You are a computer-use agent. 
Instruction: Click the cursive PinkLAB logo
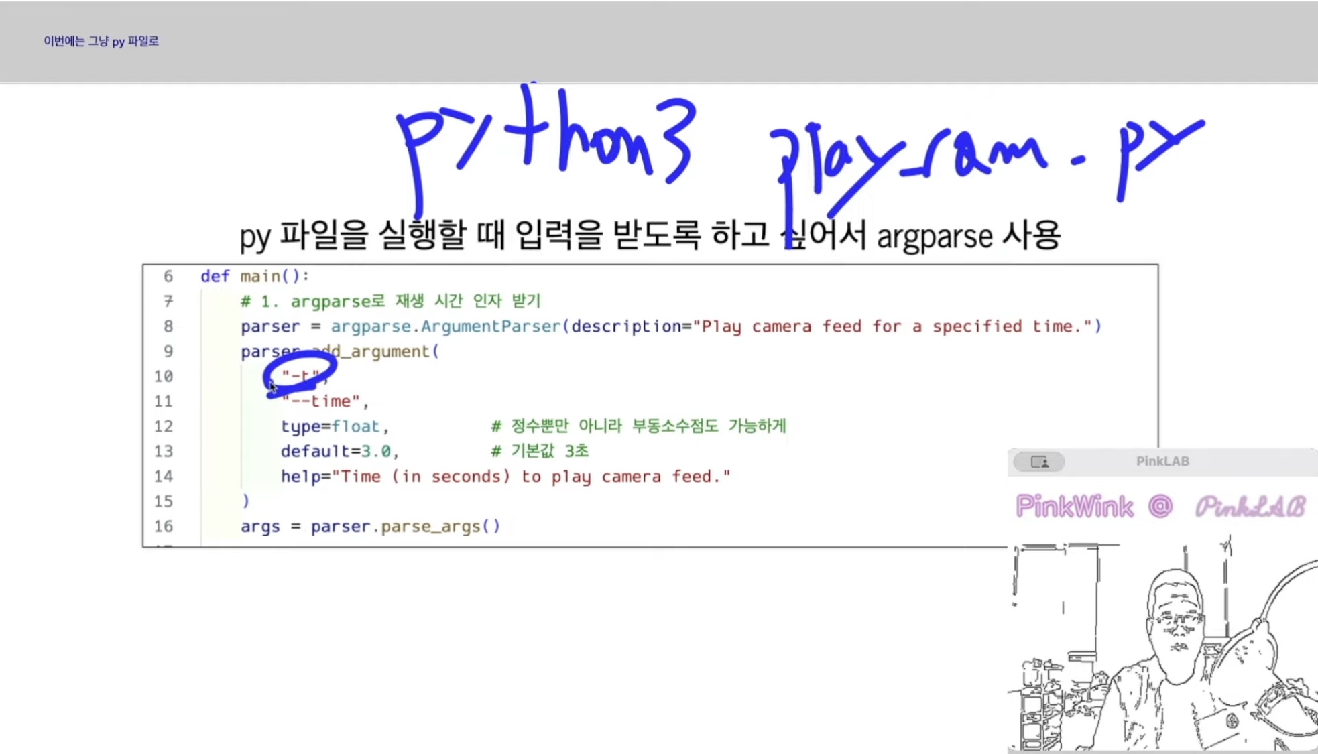point(1250,507)
